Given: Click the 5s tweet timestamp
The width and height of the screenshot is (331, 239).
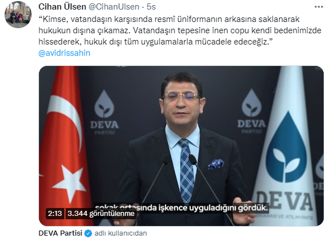Looking at the screenshot, I should click(x=151, y=7).
